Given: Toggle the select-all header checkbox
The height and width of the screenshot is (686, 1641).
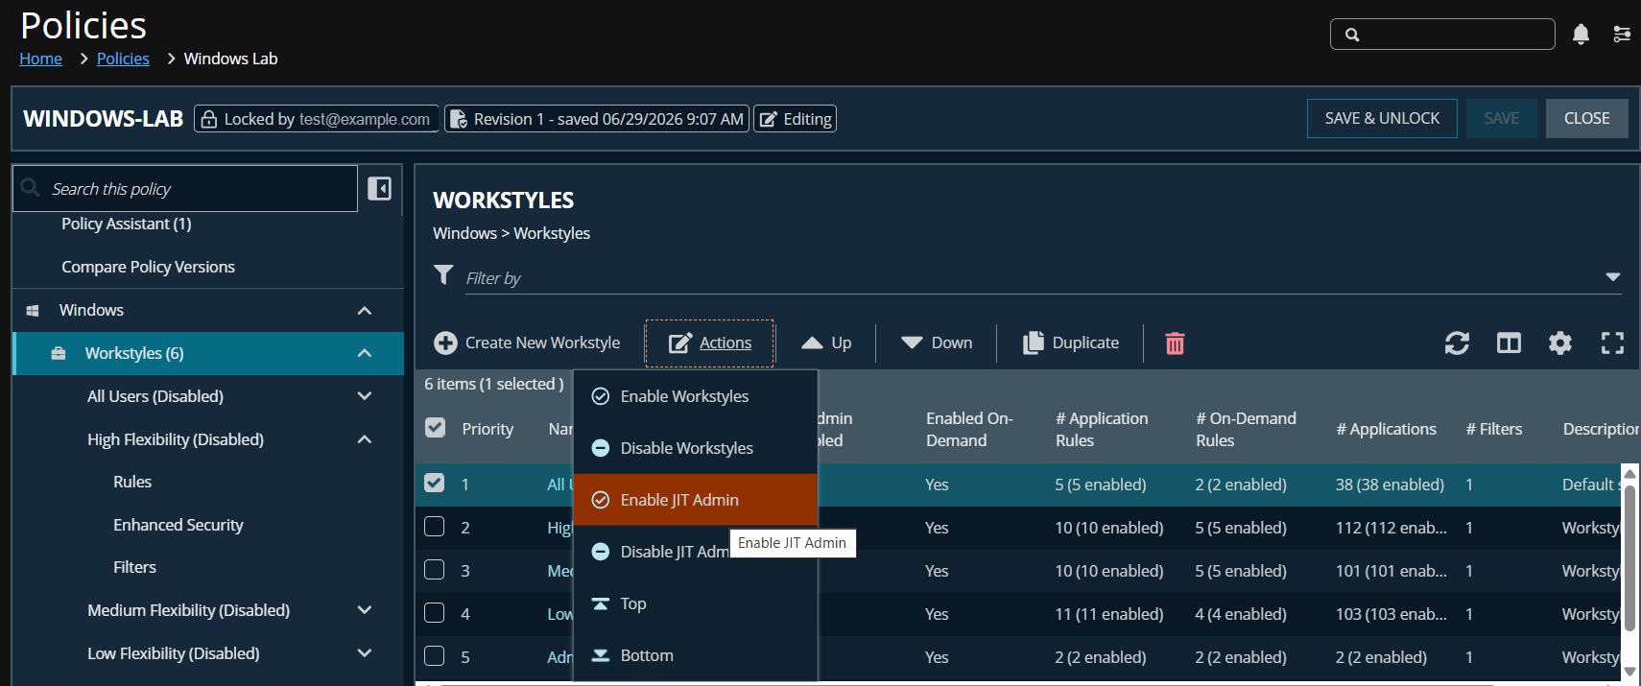Looking at the screenshot, I should point(435,428).
